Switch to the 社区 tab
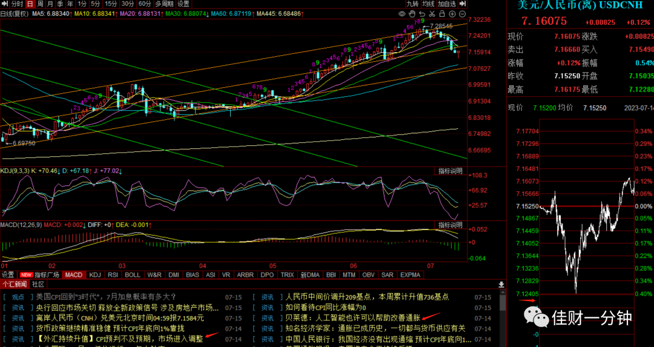Viewport: 654px width, 347px height. tap(38, 285)
